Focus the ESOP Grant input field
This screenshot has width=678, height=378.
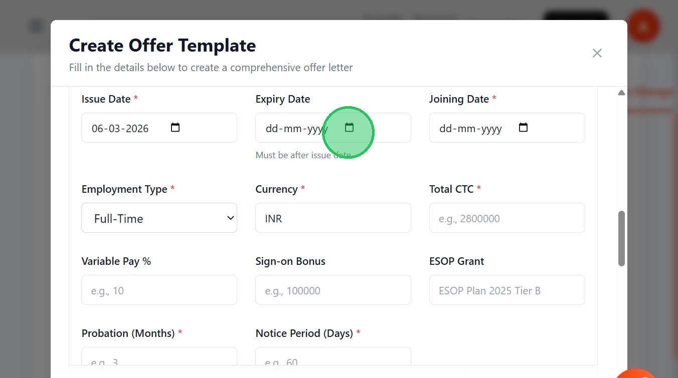[x=507, y=290]
